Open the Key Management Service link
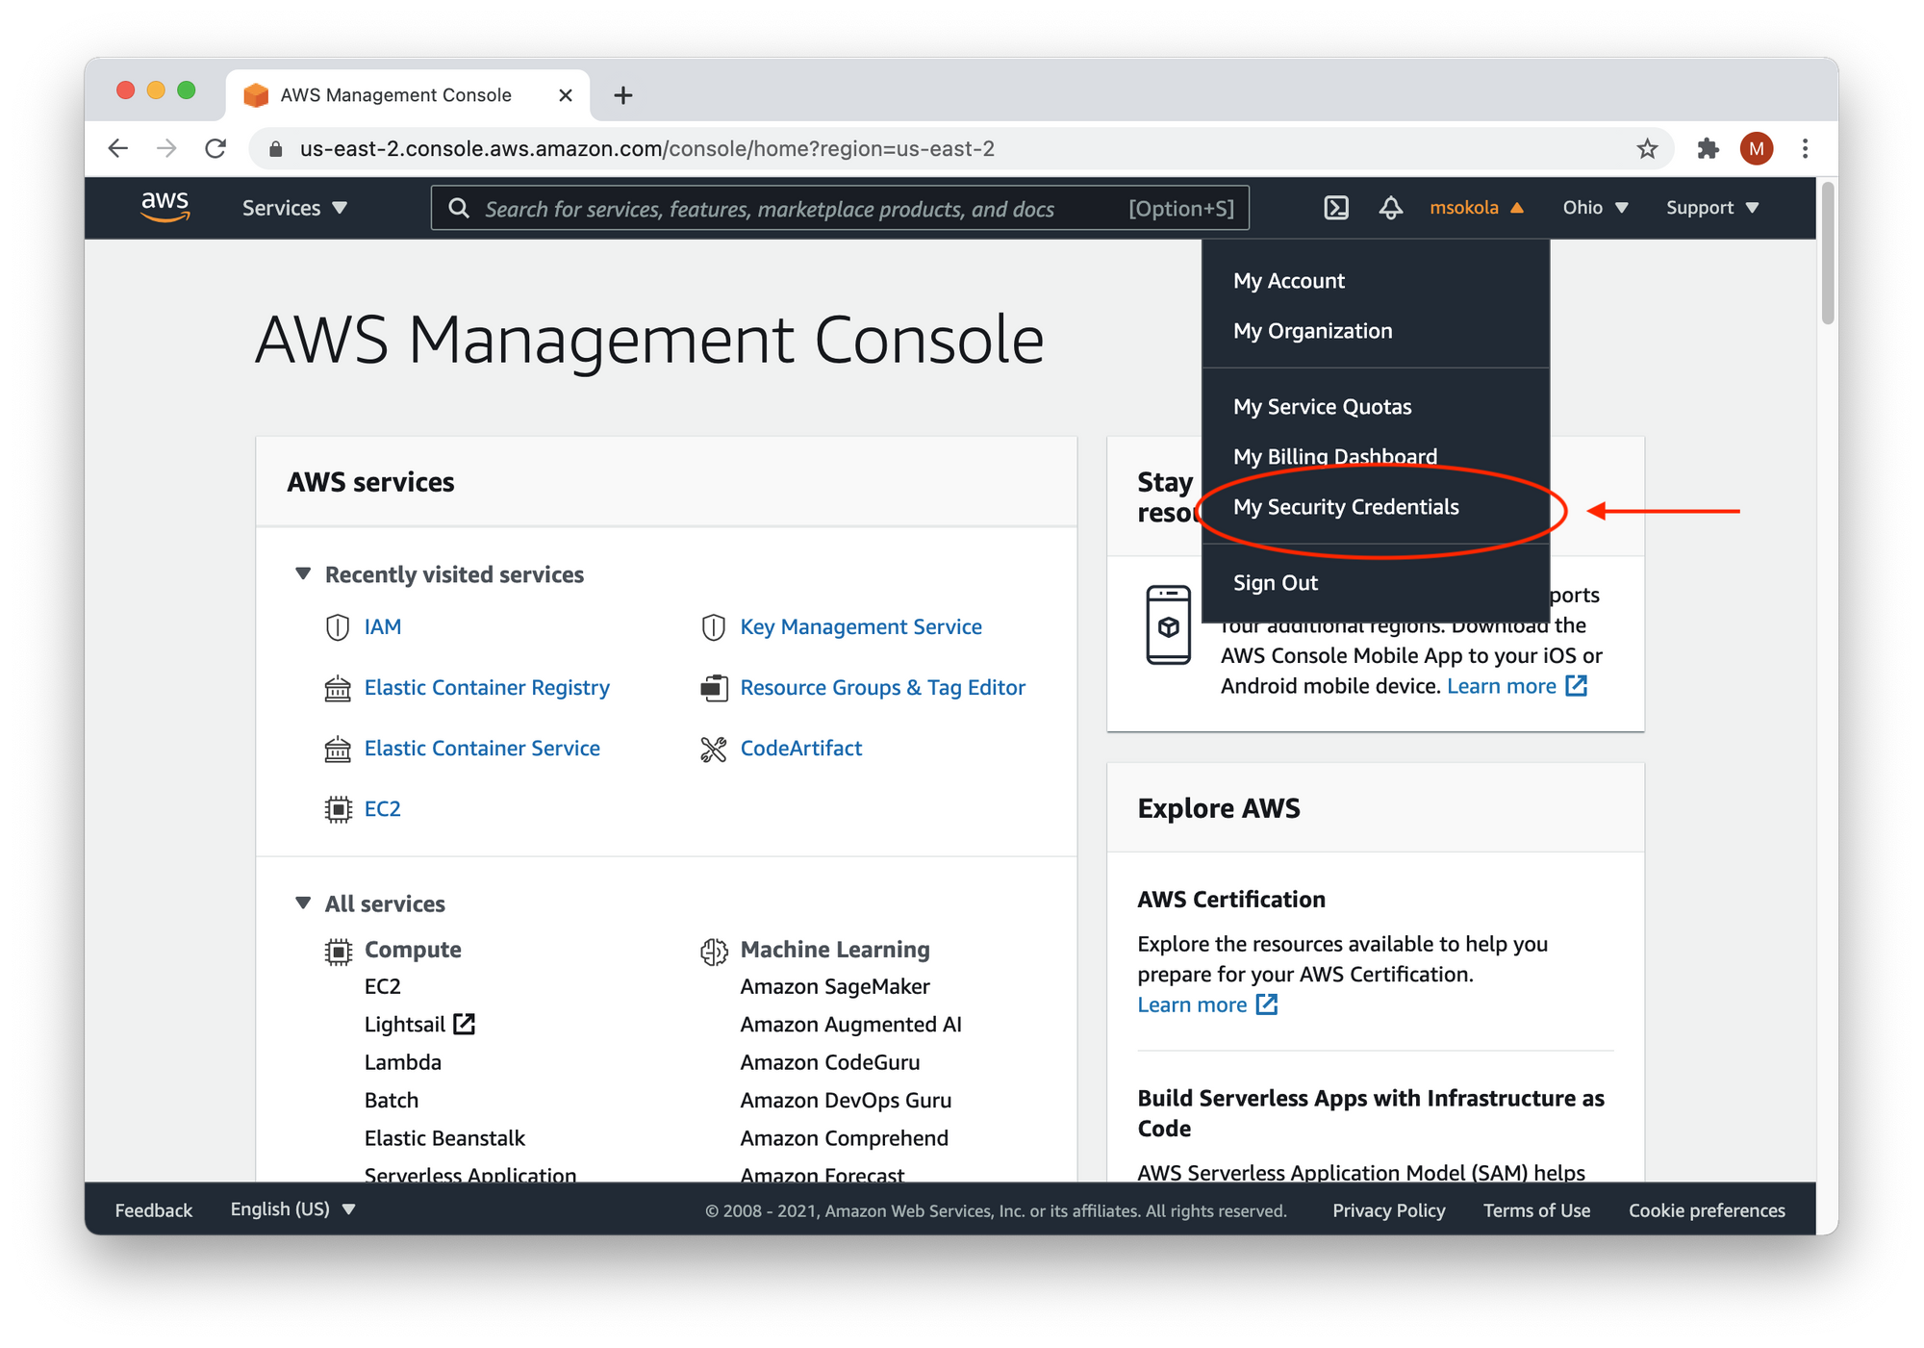This screenshot has height=1348, width=1924. [x=860, y=627]
